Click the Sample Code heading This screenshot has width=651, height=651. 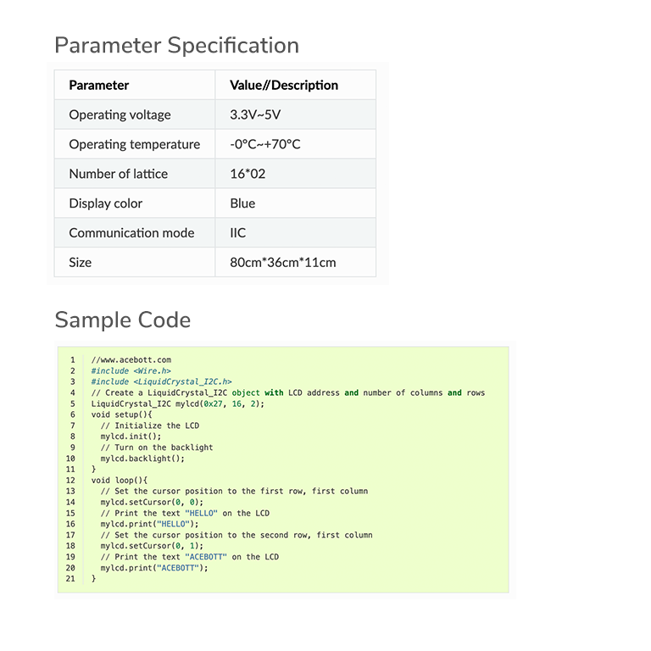pyautogui.click(x=123, y=320)
